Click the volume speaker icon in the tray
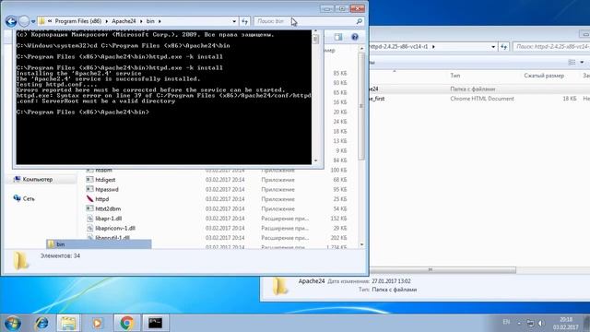Image resolution: width=590 pixels, height=332 pixels. [541, 324]
